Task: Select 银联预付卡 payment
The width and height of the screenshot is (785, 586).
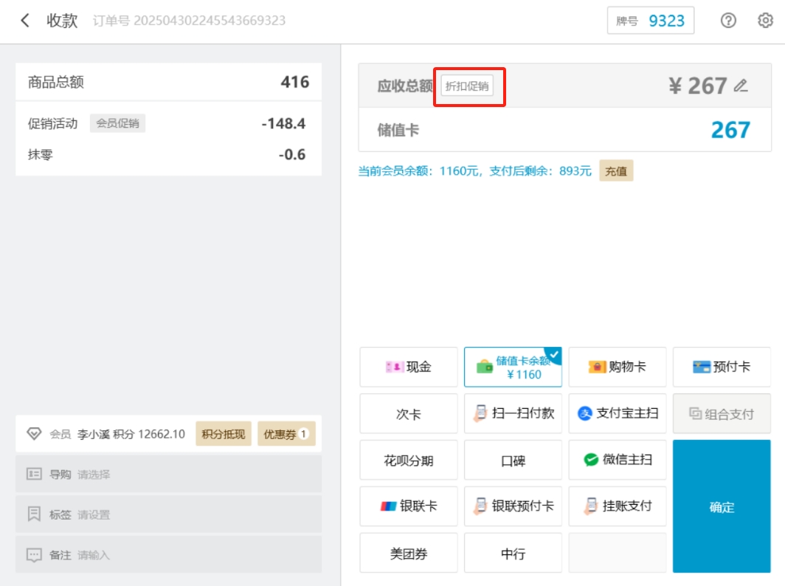Action: pyautogui.click(x=513, y=506)
